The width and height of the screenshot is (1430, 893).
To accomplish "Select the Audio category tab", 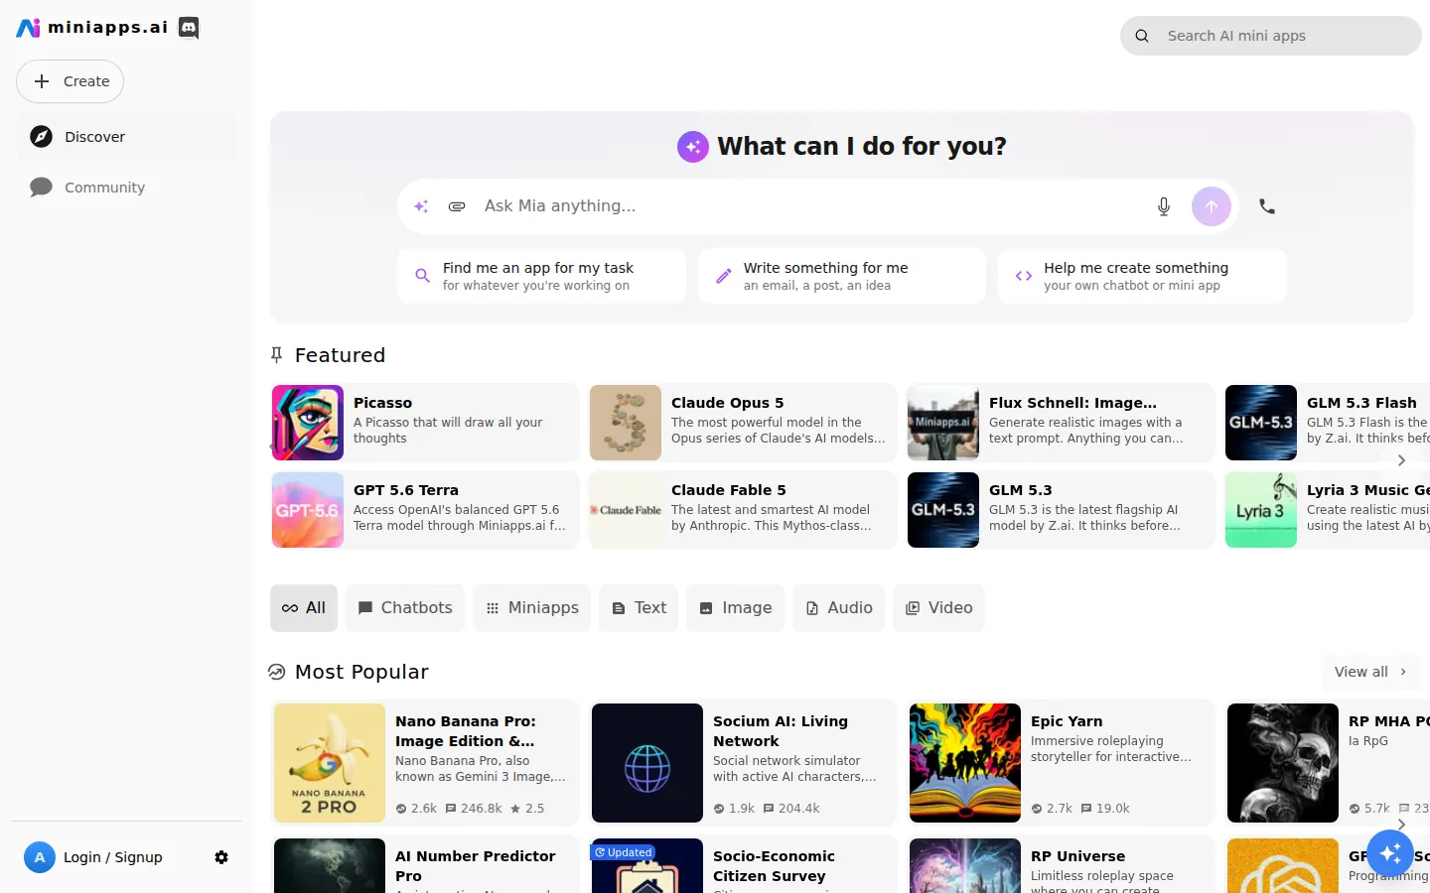I will point(839,608).
